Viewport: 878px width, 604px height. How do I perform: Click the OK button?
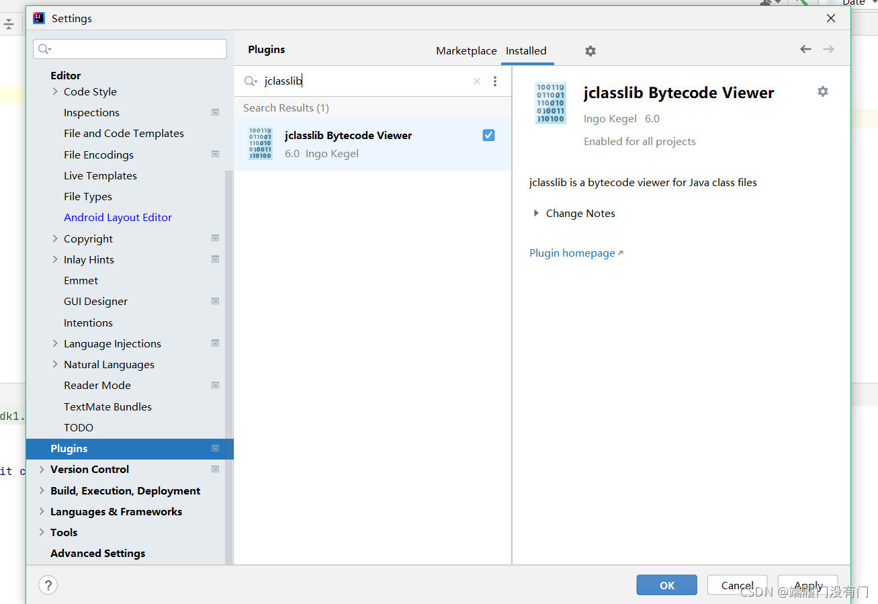666,585
